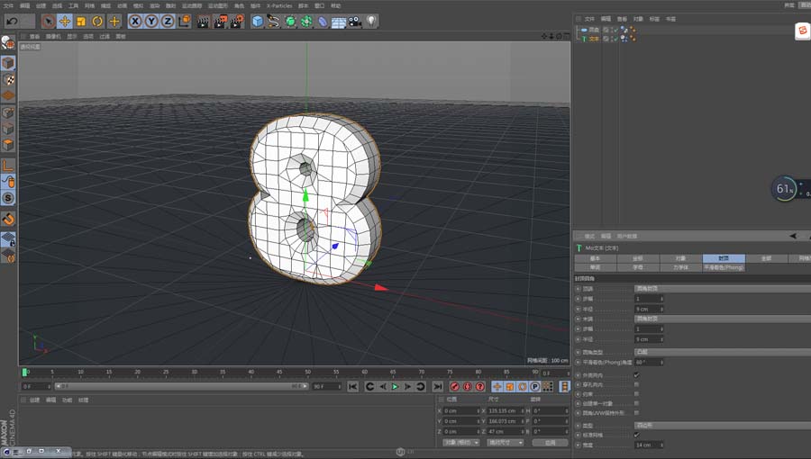Open the X-Particles menu

(279, 5)
